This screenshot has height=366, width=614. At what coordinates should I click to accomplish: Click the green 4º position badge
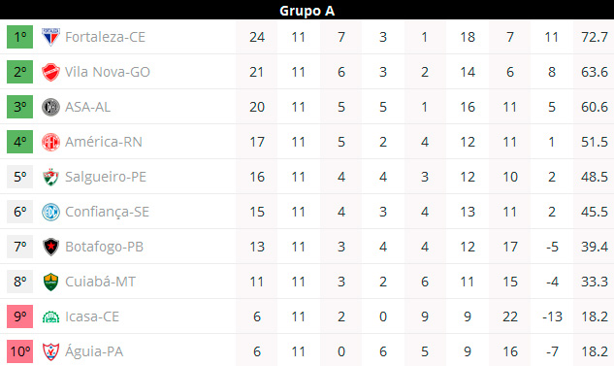click(x=20, y=142)
